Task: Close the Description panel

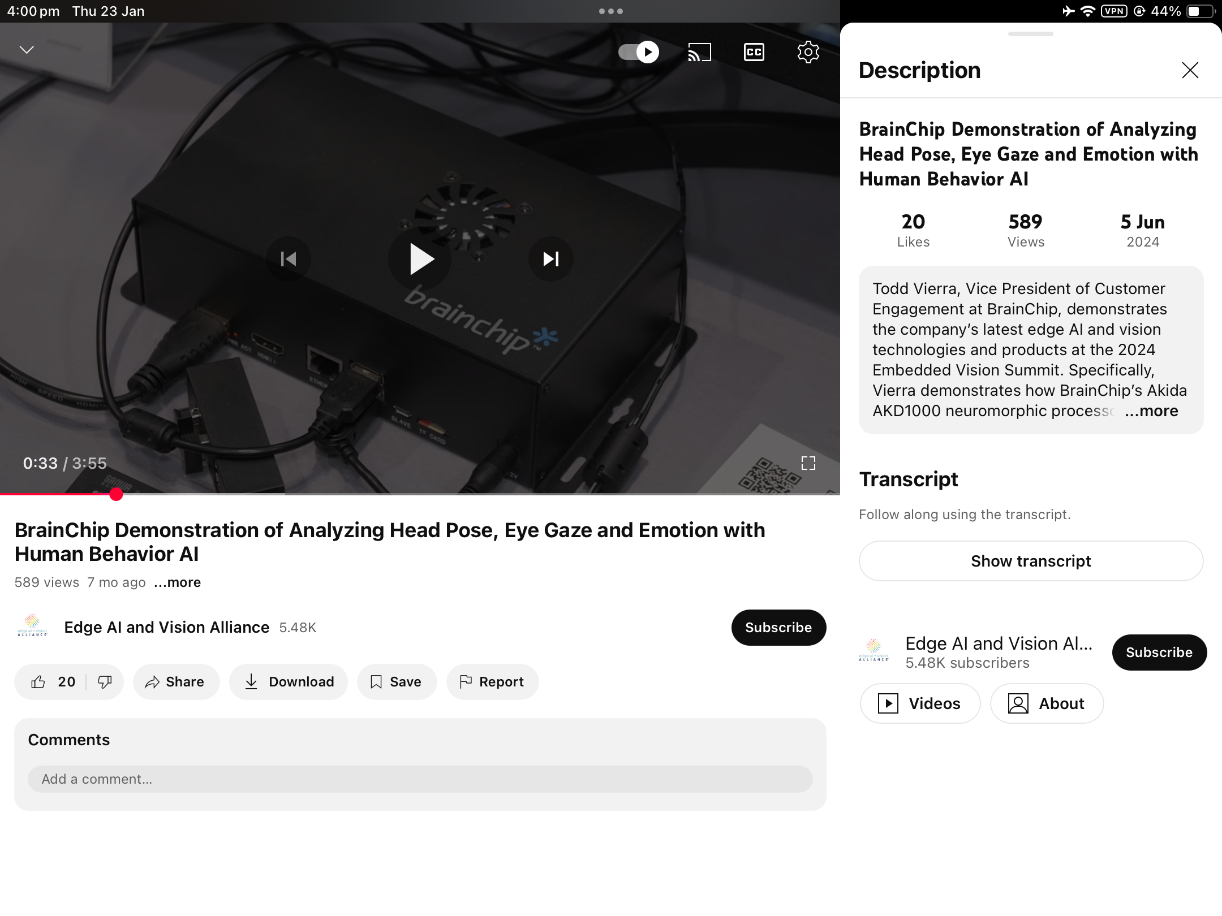Action: click(x=1190, y=70)
